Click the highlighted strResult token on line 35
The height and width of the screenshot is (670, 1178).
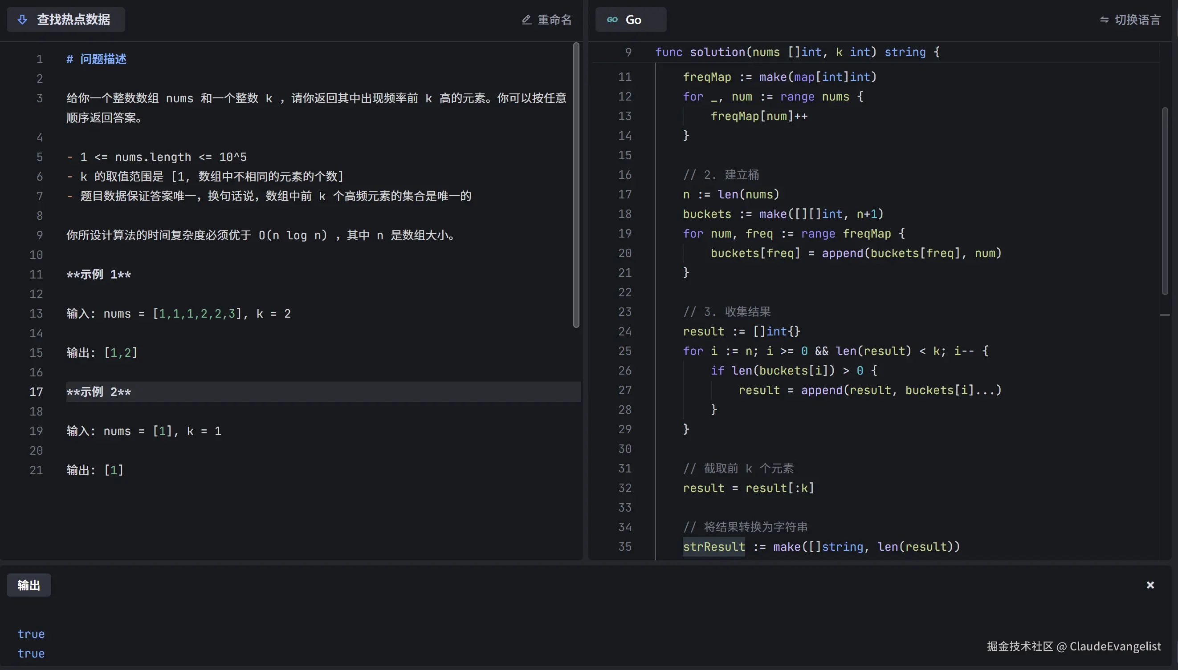[713, 547]
